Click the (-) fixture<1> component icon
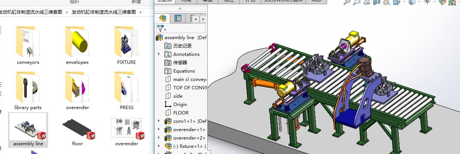This screenshot has width=460, height=154. point(168,146)
